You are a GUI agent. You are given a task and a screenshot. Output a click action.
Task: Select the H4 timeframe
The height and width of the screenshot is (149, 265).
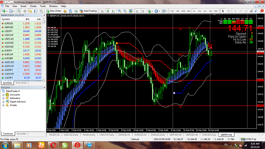tap(199, 11)
